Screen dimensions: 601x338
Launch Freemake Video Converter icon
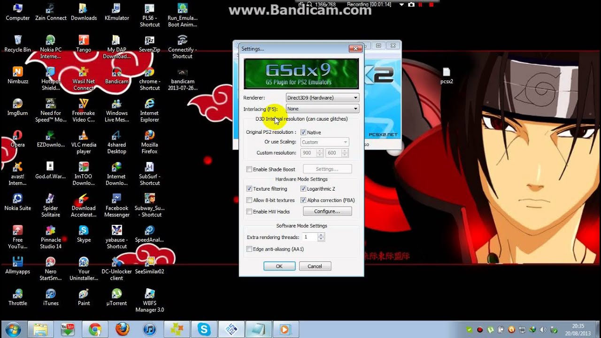(84, 110)
